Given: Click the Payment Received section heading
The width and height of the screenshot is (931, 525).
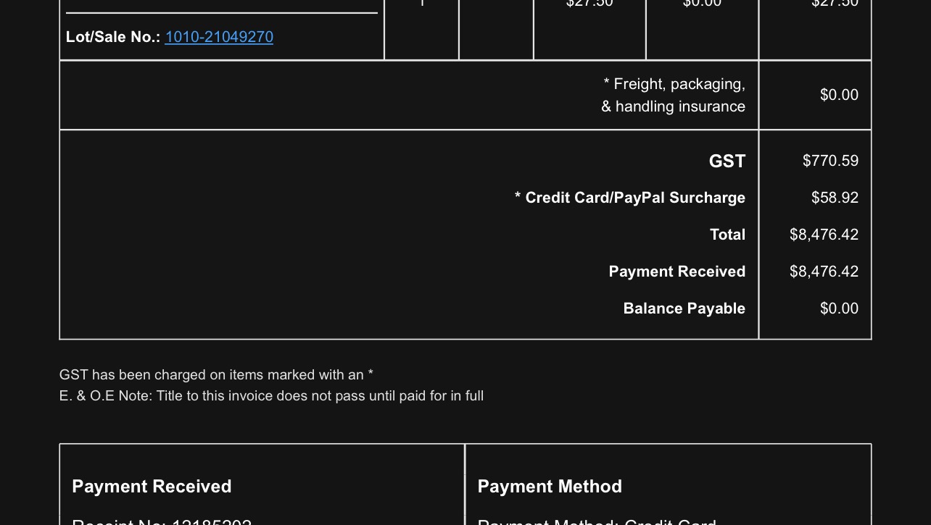Looking at the screenshot, I should (x=152, y=487).
